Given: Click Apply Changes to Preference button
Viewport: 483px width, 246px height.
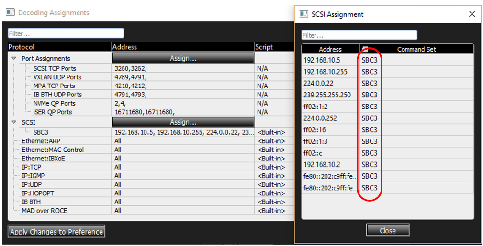Looking at the screenshot, I should click(x=56, y=232).
